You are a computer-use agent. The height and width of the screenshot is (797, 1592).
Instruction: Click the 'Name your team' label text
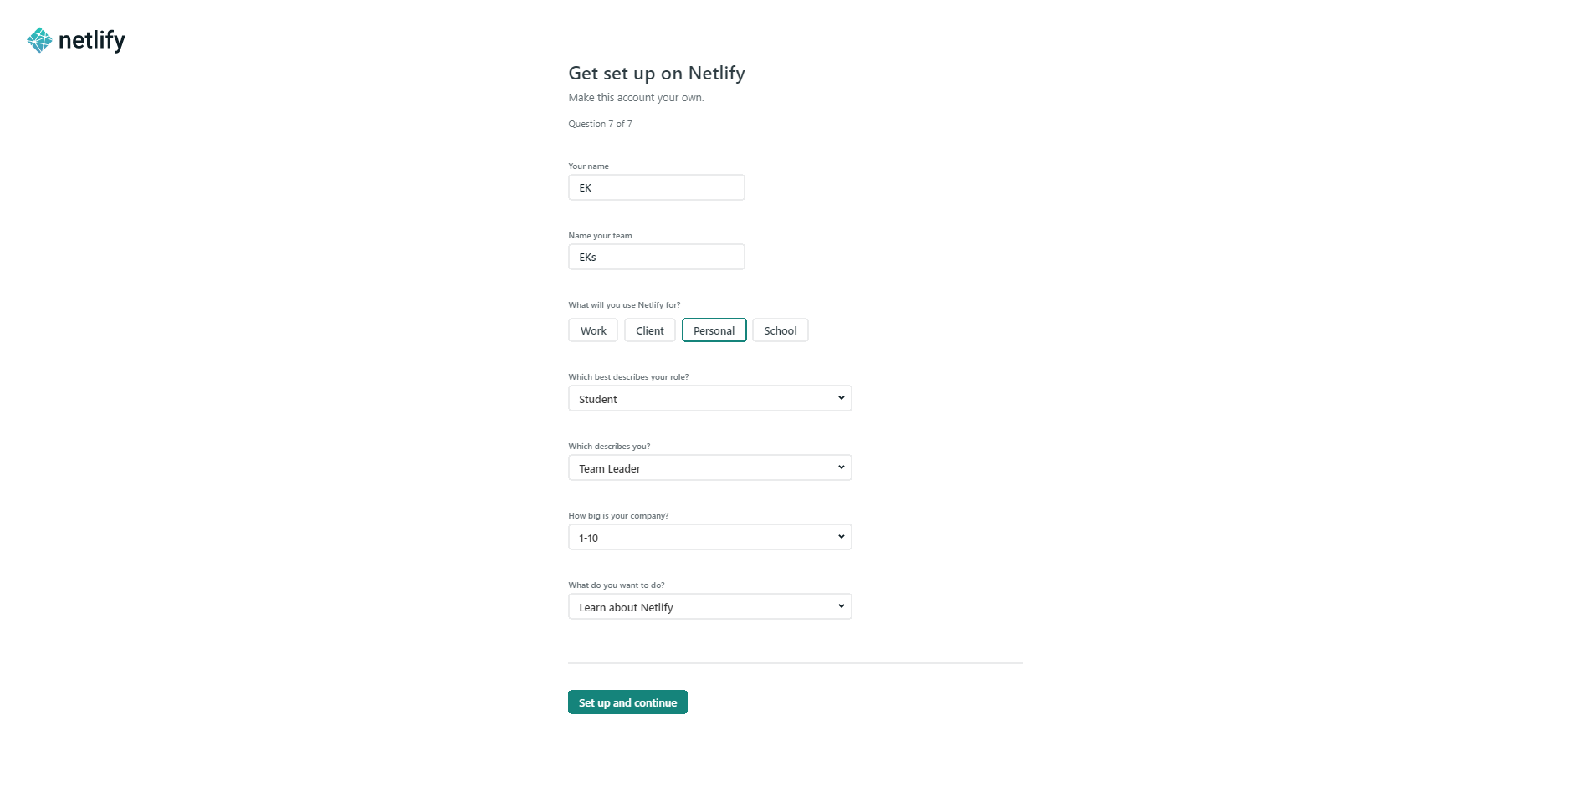pos(600,236)
